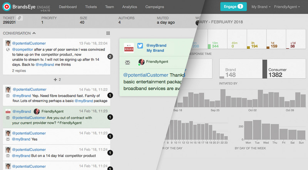
Task: Open the Tickets menu item
Action: pos(91,7)
